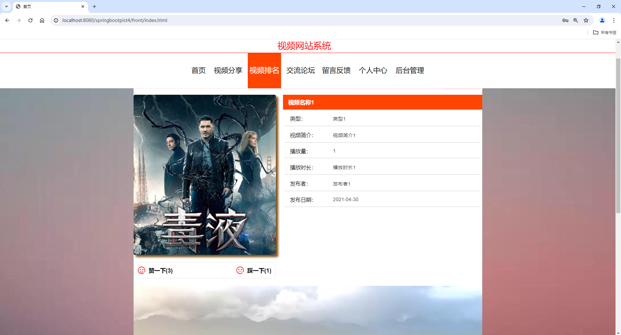This screenshot has width=621, height=335.
Task: Click the 发布者1 value text
Action: tap(342, 184)
